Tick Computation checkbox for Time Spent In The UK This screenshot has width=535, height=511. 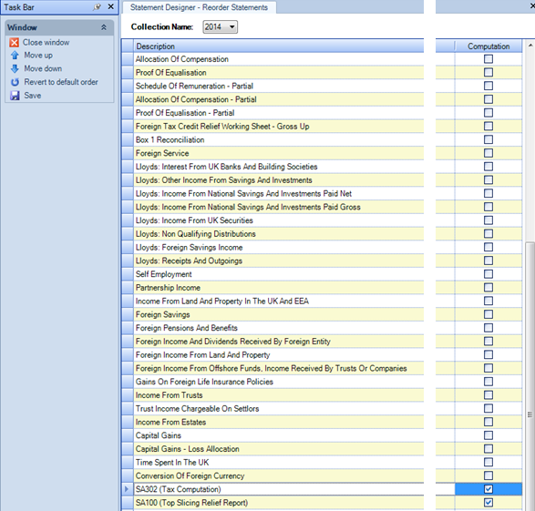click(489, 462)
